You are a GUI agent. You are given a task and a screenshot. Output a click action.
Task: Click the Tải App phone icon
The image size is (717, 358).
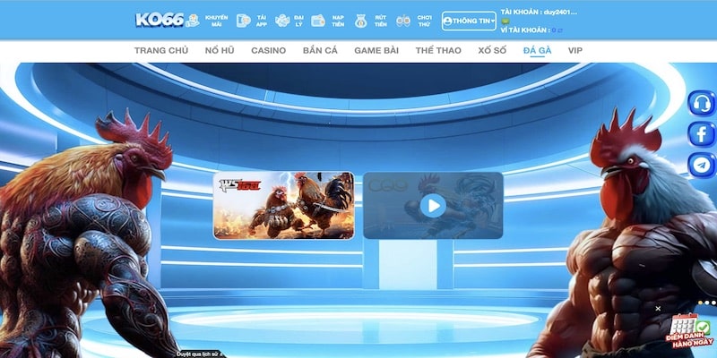[x=243, y=21]
